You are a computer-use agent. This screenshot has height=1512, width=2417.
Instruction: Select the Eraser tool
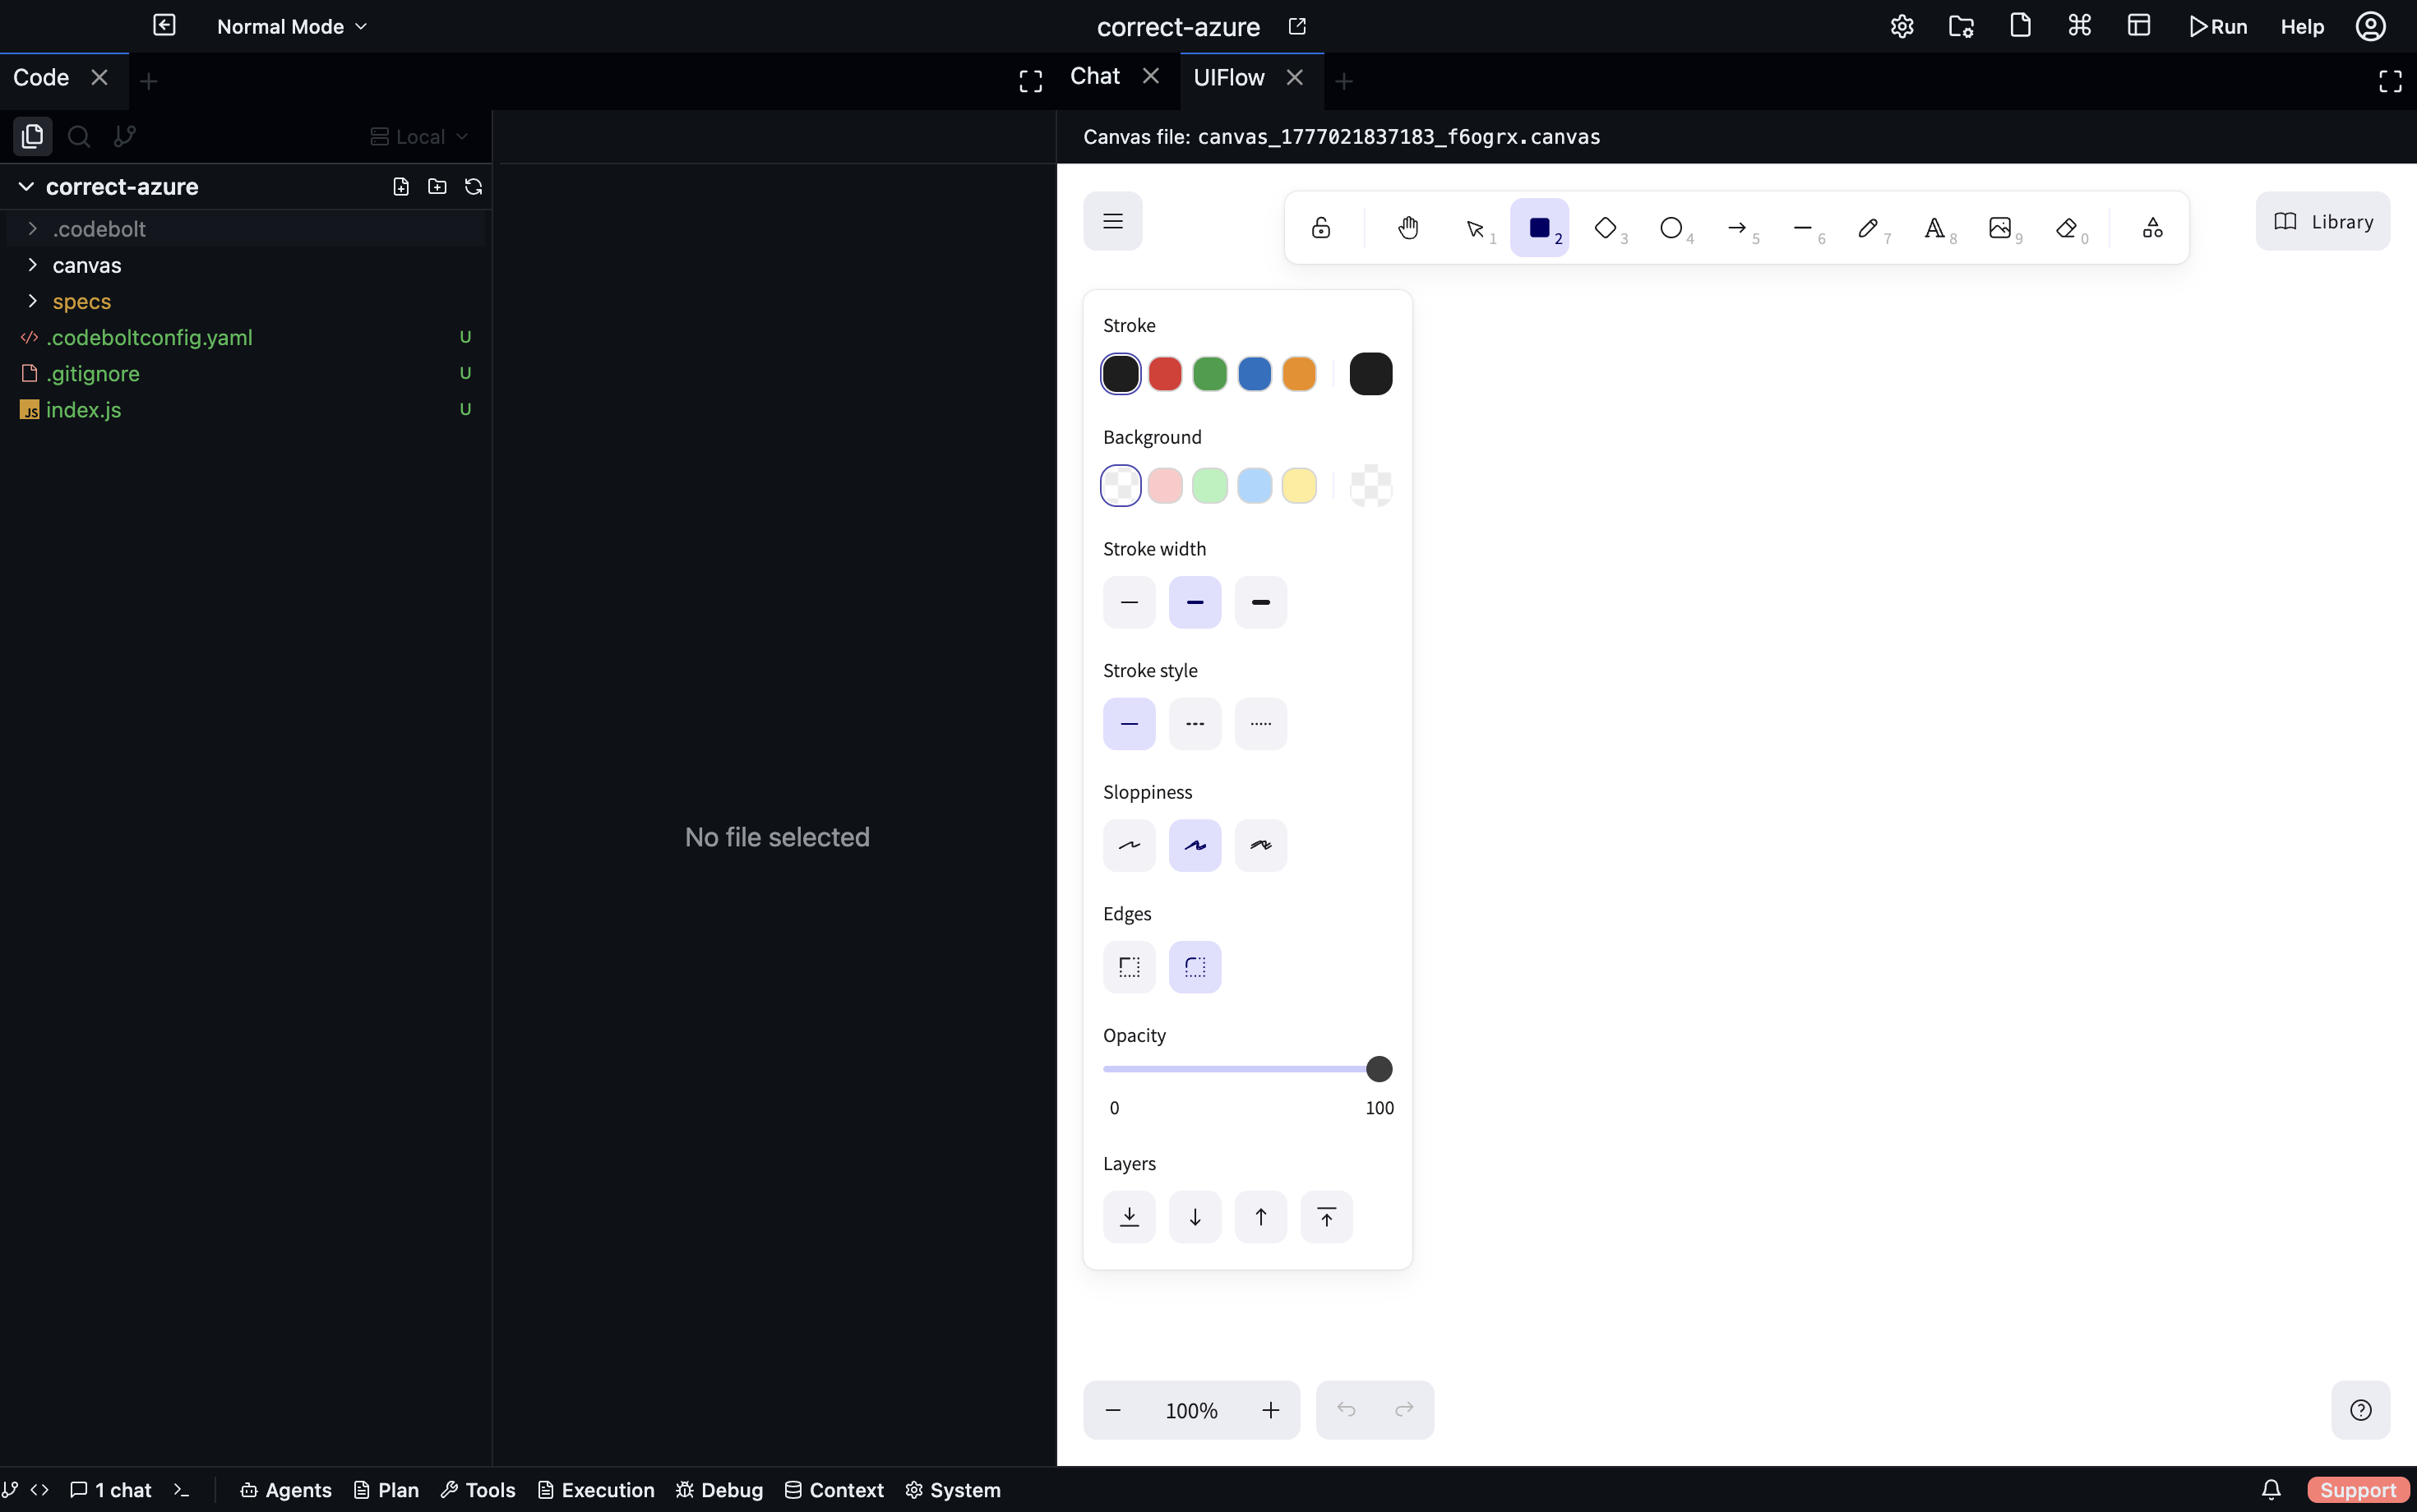click(2067, 228)
